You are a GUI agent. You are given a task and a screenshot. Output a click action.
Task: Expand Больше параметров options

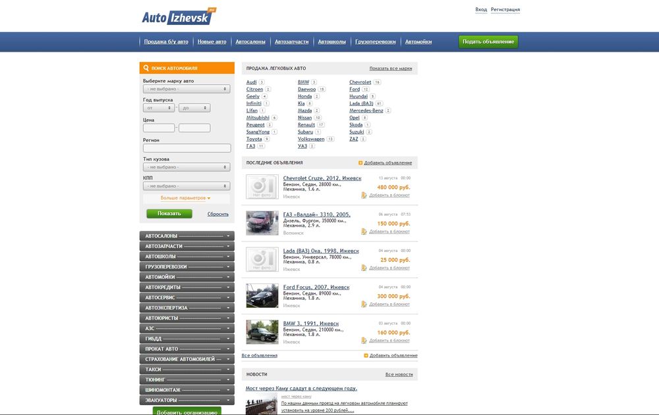pos(185,198)
